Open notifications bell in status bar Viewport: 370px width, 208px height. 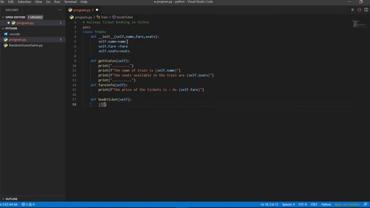click(x=365, y=205)
